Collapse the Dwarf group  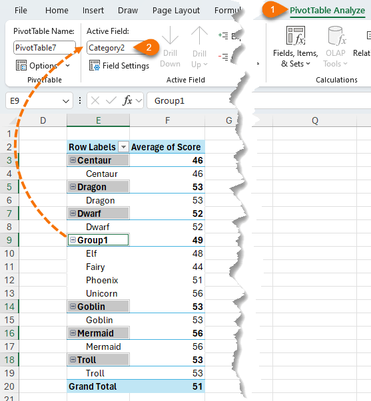pyautogui.click(x=73, y=213)
